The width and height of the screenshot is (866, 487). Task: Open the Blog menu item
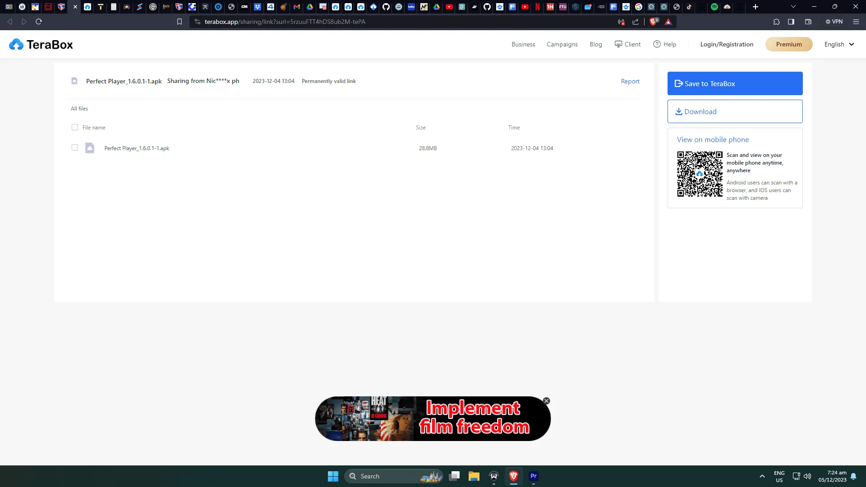click(x=596, y=44)
